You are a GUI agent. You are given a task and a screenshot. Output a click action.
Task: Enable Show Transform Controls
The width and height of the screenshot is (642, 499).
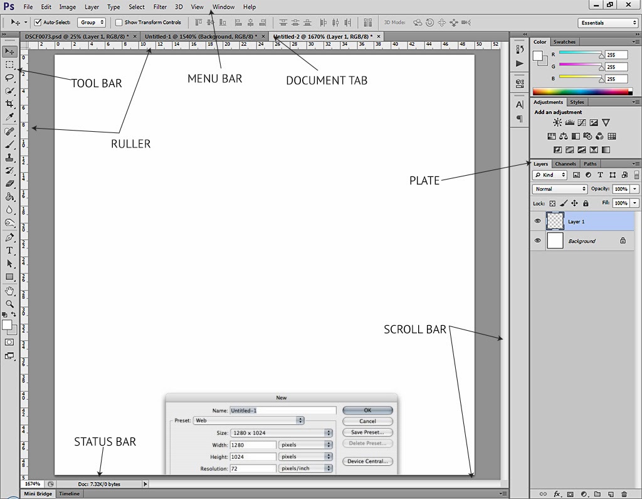[118, 22]
